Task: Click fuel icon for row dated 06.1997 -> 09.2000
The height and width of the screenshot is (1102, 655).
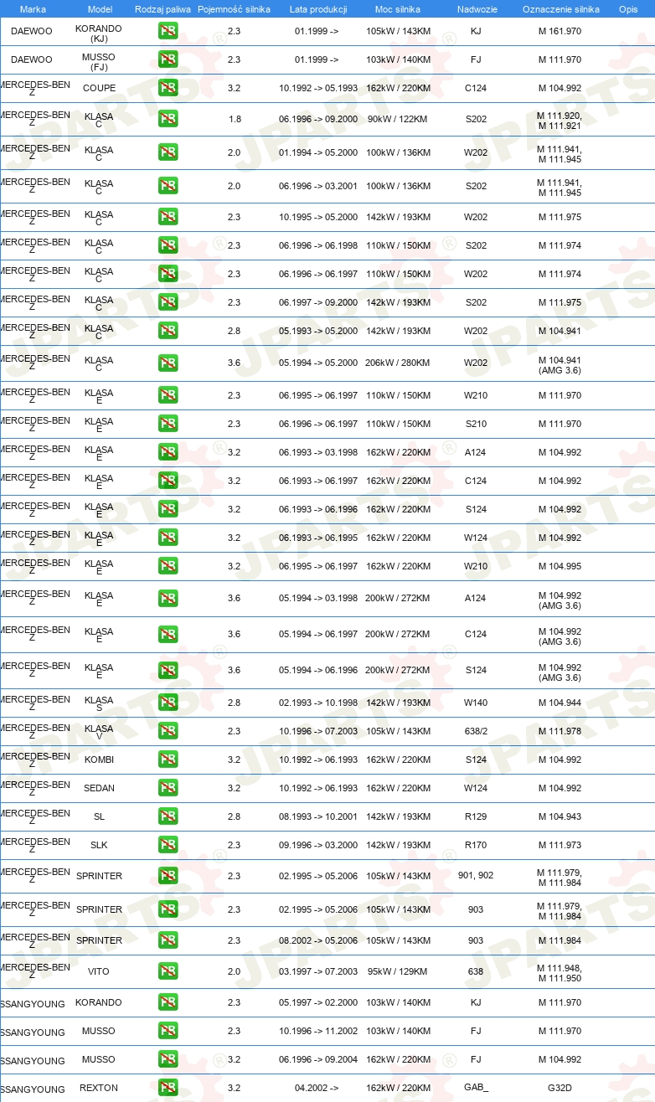Action: 168,302
